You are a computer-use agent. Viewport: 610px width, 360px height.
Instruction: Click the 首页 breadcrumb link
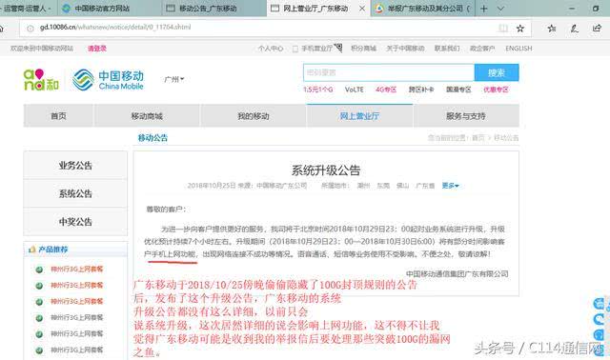click(478, 138)
